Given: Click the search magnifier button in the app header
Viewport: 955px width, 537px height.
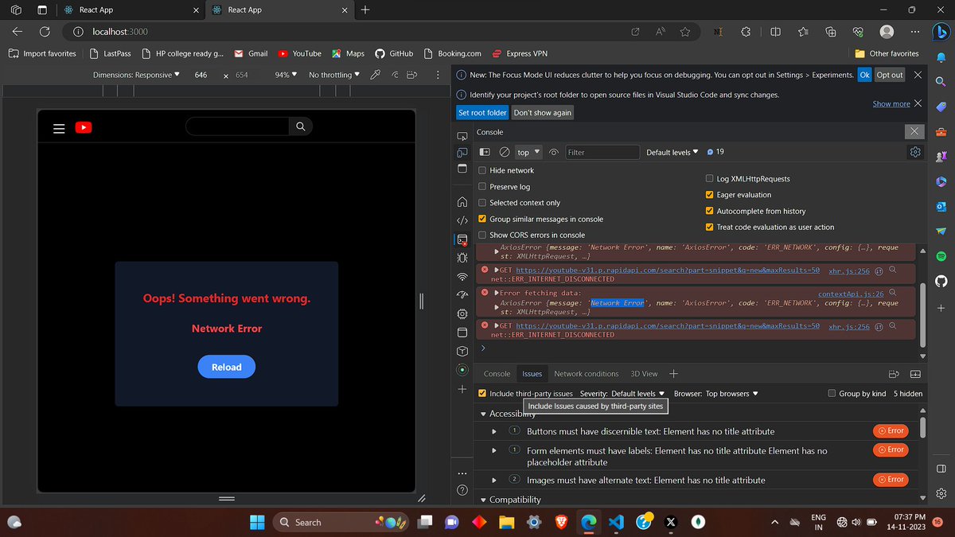Looking at the screenshot, I should [x=300, y=126].
